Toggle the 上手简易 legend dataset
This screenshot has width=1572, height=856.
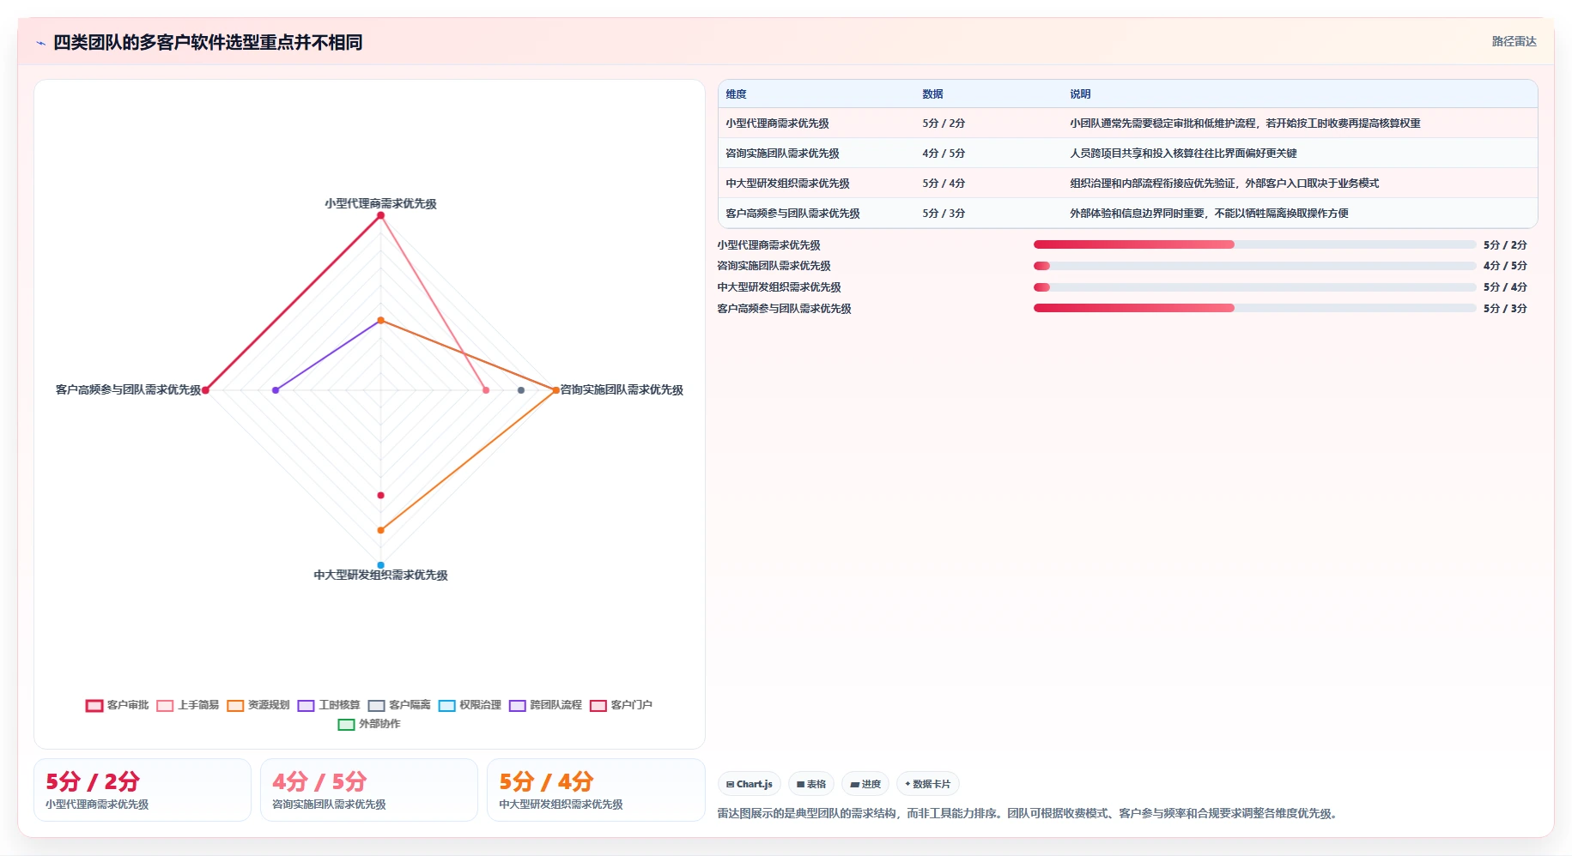(x=188, y=705)
